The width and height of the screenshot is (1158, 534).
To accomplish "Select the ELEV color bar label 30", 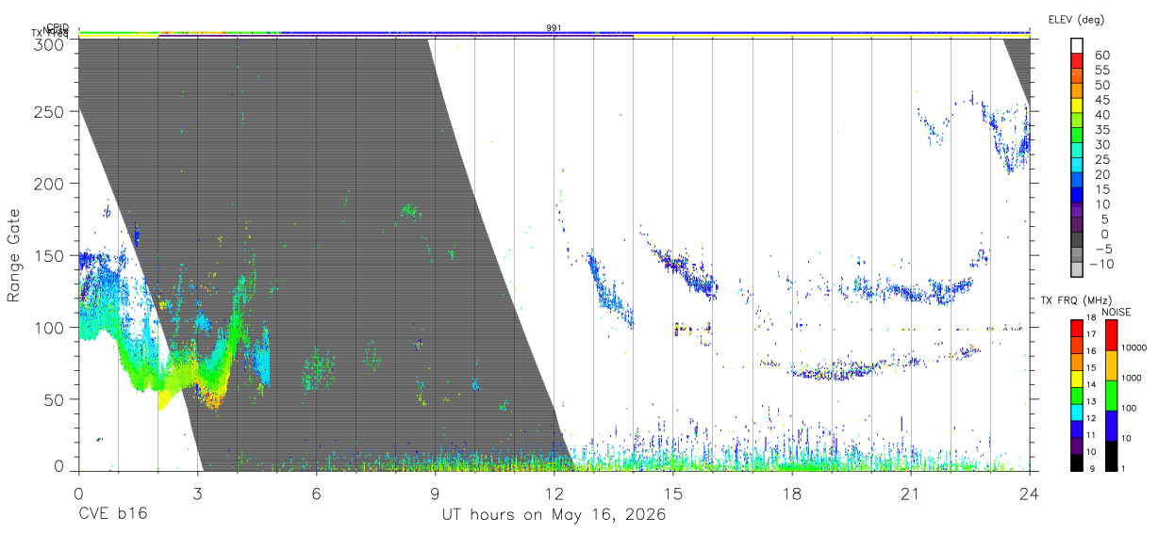I will pos(1101,145).
